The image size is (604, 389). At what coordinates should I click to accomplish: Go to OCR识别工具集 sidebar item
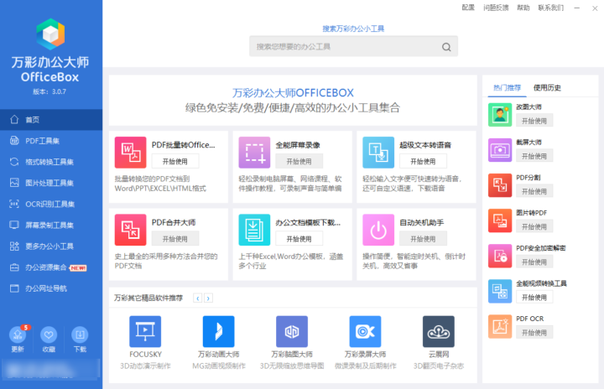[x=51, y=204]
